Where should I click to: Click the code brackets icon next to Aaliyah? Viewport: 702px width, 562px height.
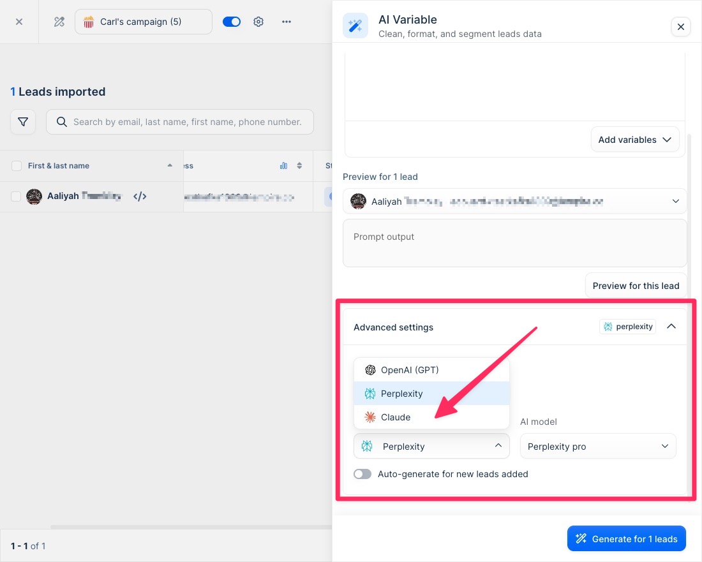tap(140, 196)
